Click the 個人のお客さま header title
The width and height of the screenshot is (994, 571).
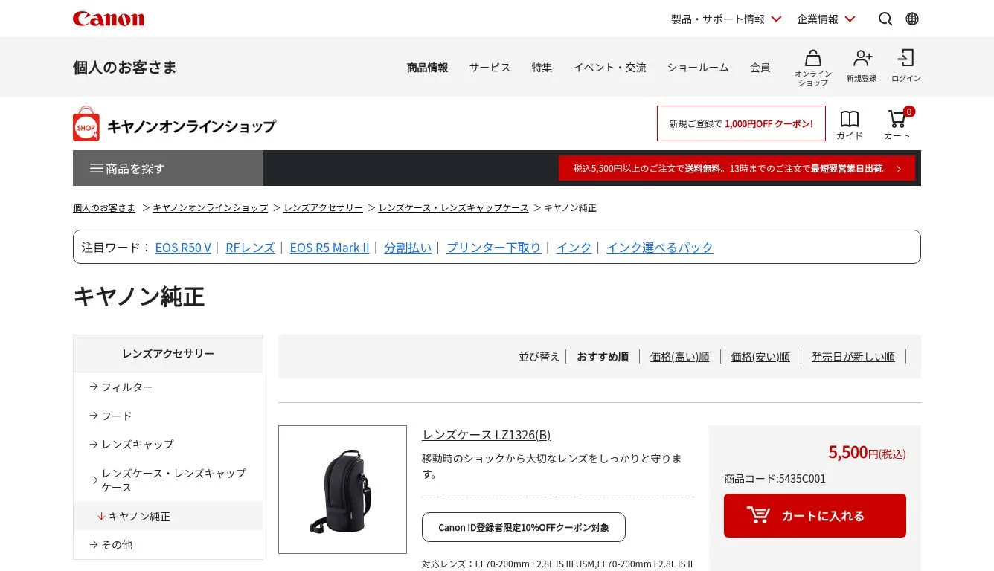tap(125, 68)
